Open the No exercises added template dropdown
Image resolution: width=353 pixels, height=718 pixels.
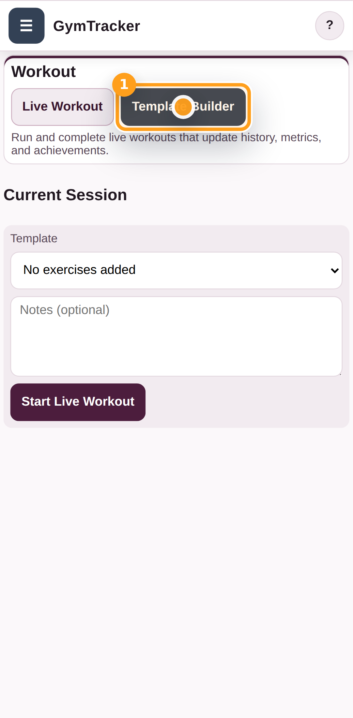[176, 270]
